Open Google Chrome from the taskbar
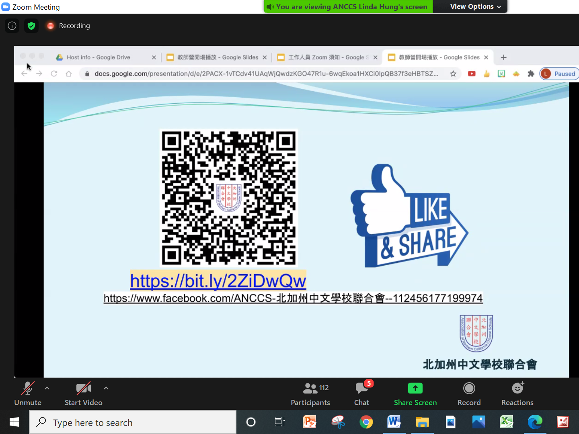 [x=366, y=422]
